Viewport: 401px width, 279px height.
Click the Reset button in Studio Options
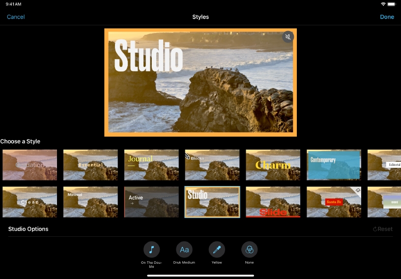383,229
